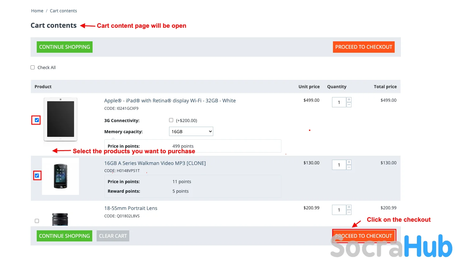Click the top Proceed to Checkout button
Image resolution: width=461 pixels, height=259 pixels.
(363, 47)
